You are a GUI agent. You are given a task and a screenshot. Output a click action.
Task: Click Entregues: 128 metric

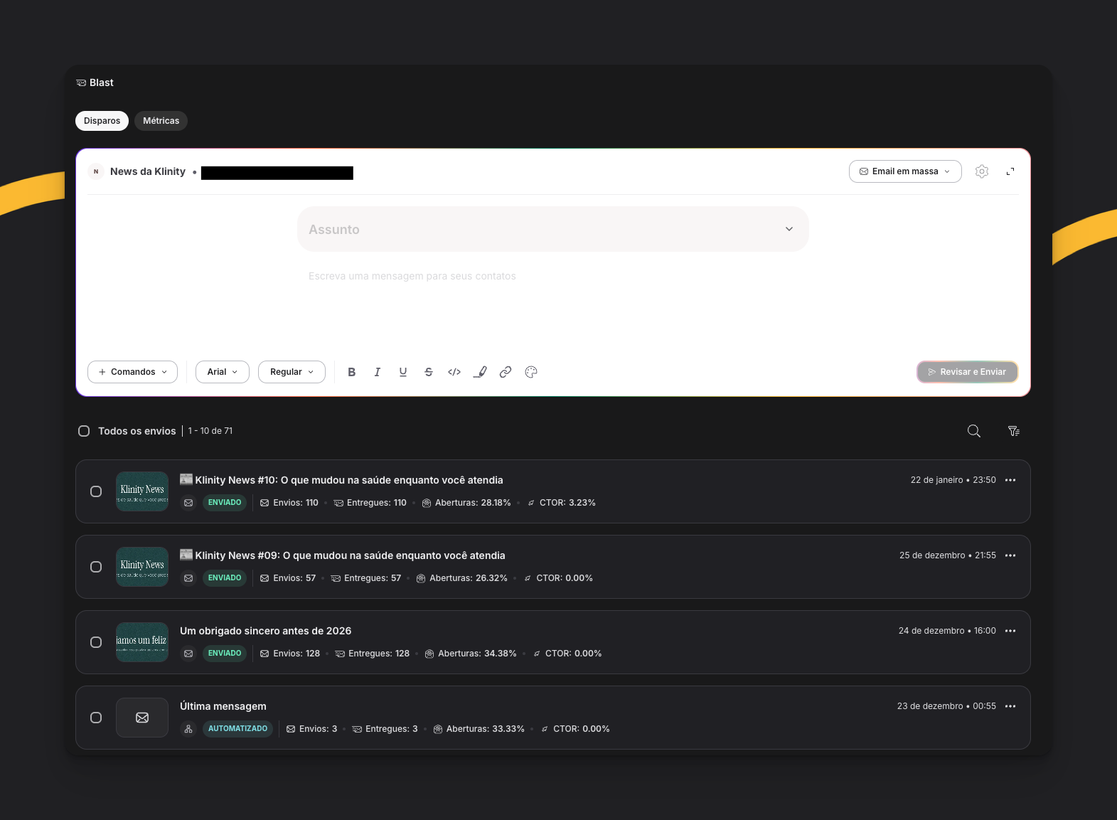373,654
